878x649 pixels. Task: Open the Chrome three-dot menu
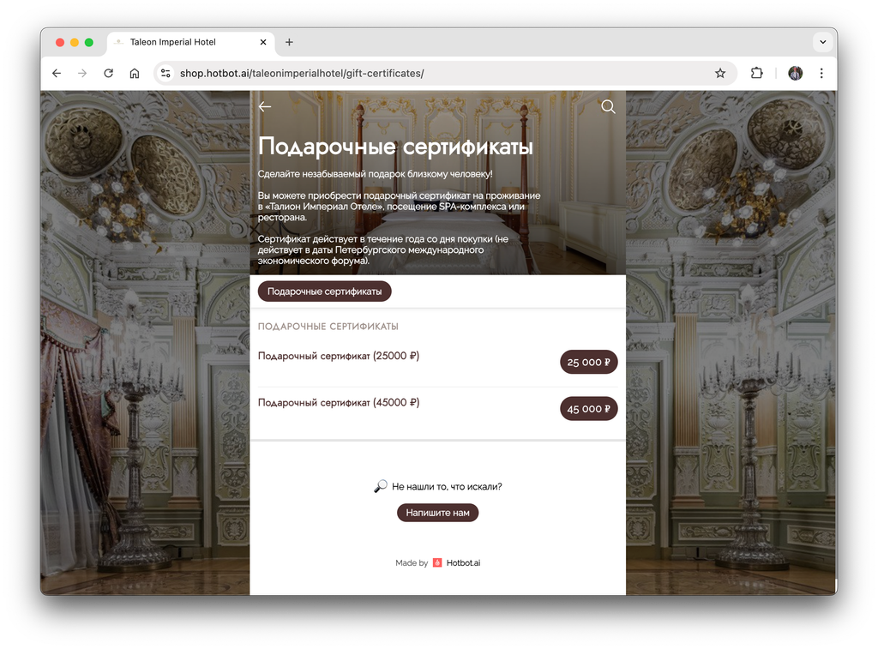point(821,74)
